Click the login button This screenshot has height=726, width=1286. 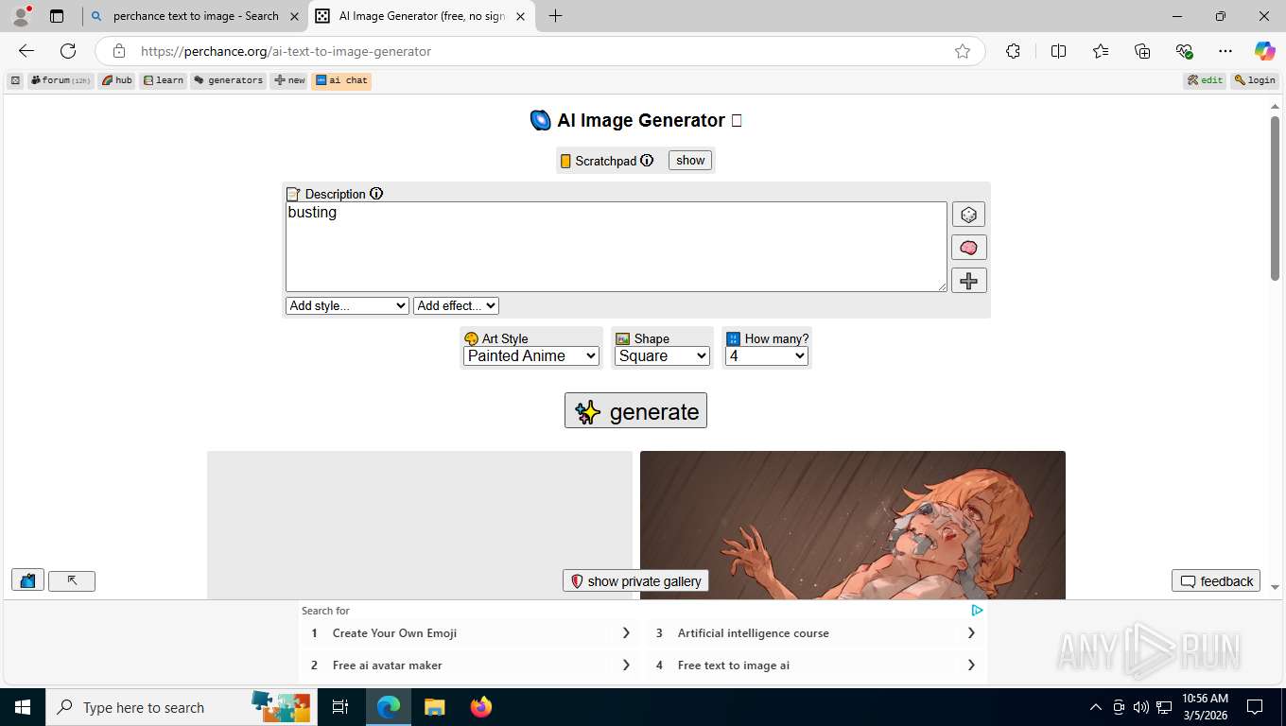tap(1255, 80)
